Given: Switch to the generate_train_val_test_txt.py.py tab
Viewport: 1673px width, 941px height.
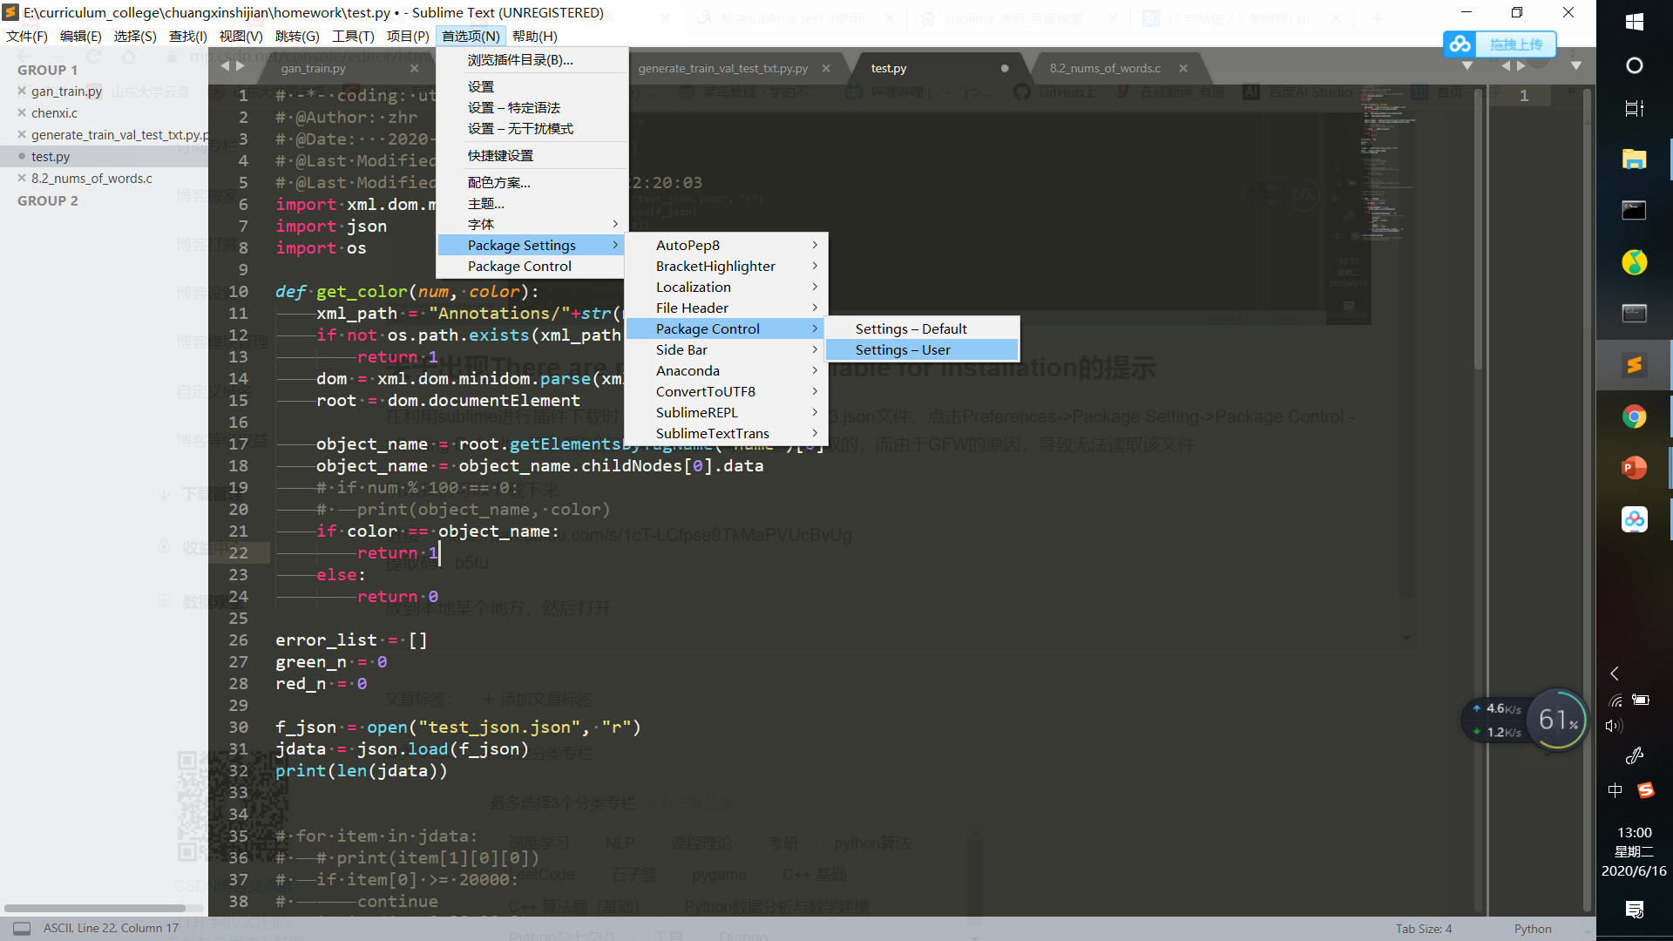Looking at the screenshot, I should (723, 68).
